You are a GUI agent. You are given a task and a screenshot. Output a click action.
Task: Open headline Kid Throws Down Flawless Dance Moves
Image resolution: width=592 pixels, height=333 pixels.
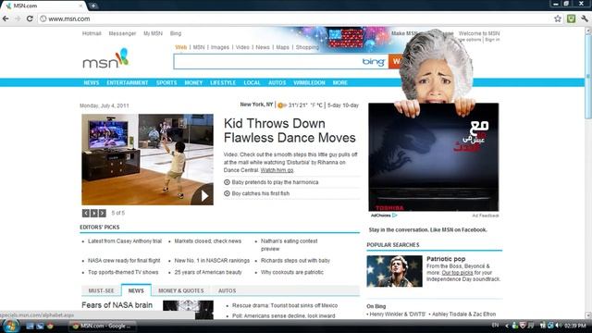pyautogui.click(x=290, y=130)
